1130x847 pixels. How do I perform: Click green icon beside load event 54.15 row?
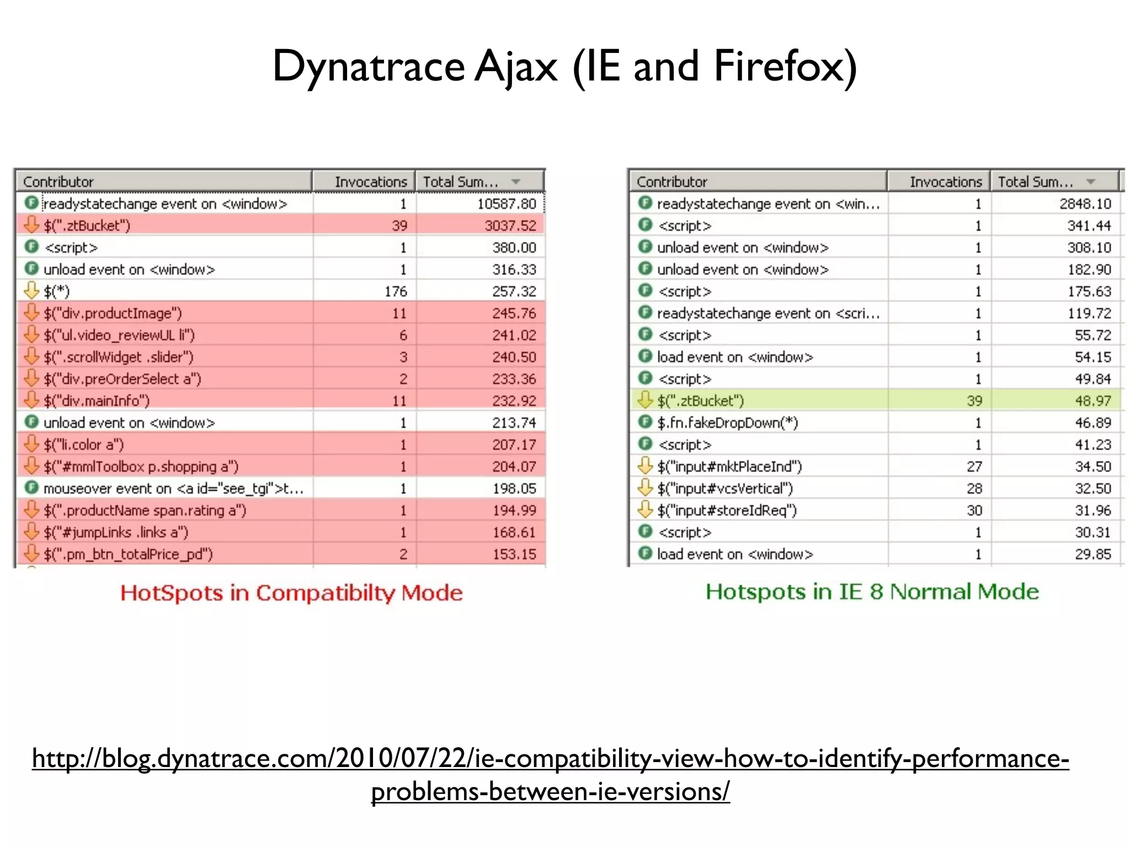(x=645, y=356)
